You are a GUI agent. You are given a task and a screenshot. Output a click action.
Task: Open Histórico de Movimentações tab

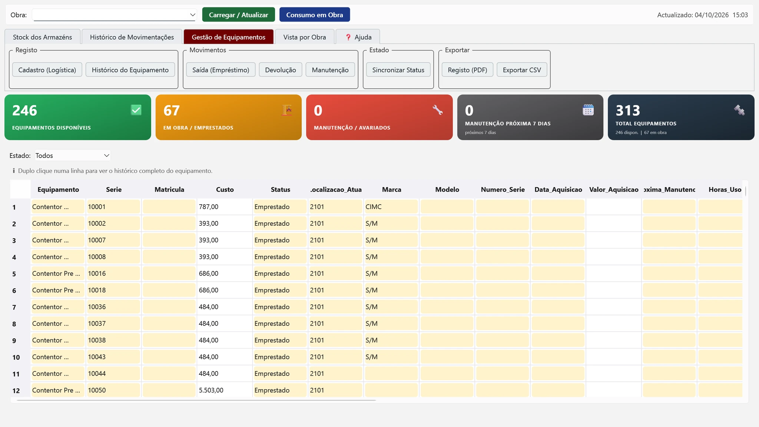[x=132, y=37]
